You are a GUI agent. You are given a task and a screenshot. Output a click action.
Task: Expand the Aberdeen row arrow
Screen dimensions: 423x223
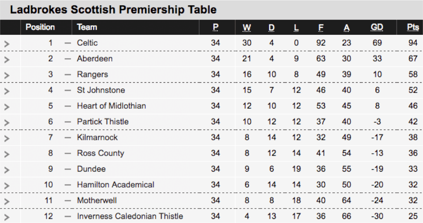7,60
